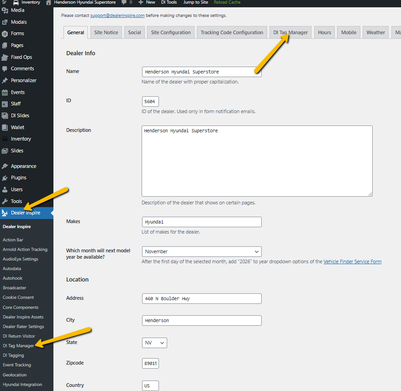Click the Description text area
This screenshot has width=401, height=391.
pyautogui.click(x=257, y=161)
